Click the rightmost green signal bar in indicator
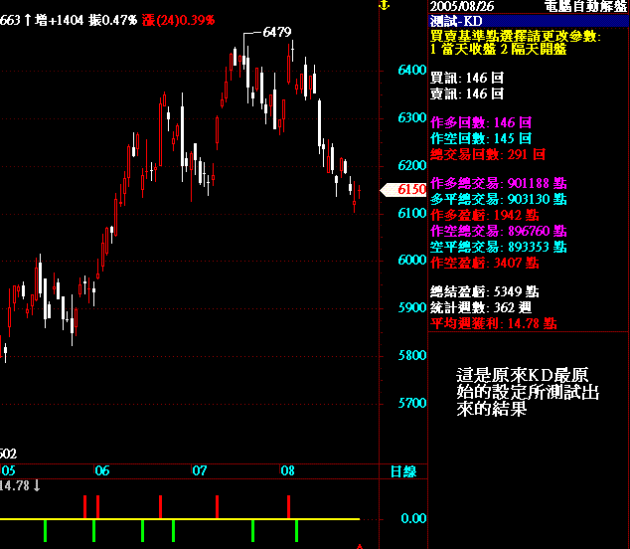The image size is (630, 549). click(296, 531)
